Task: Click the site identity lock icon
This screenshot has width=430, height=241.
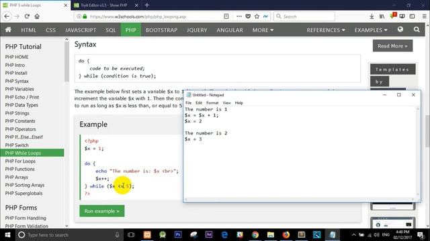Action: click(85, 16)
